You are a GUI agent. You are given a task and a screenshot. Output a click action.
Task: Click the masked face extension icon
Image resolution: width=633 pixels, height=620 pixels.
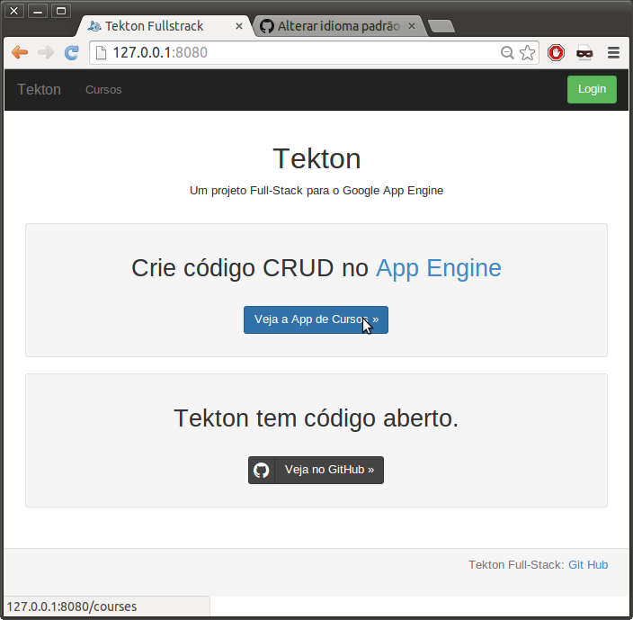pos(584,53)
